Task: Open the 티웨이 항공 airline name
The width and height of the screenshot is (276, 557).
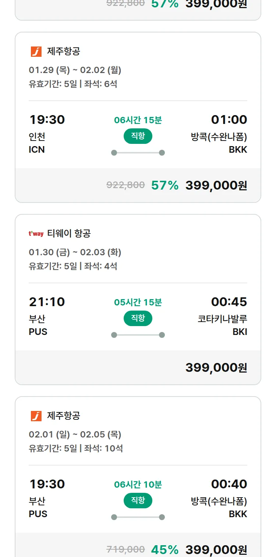Action: [69, 233]
